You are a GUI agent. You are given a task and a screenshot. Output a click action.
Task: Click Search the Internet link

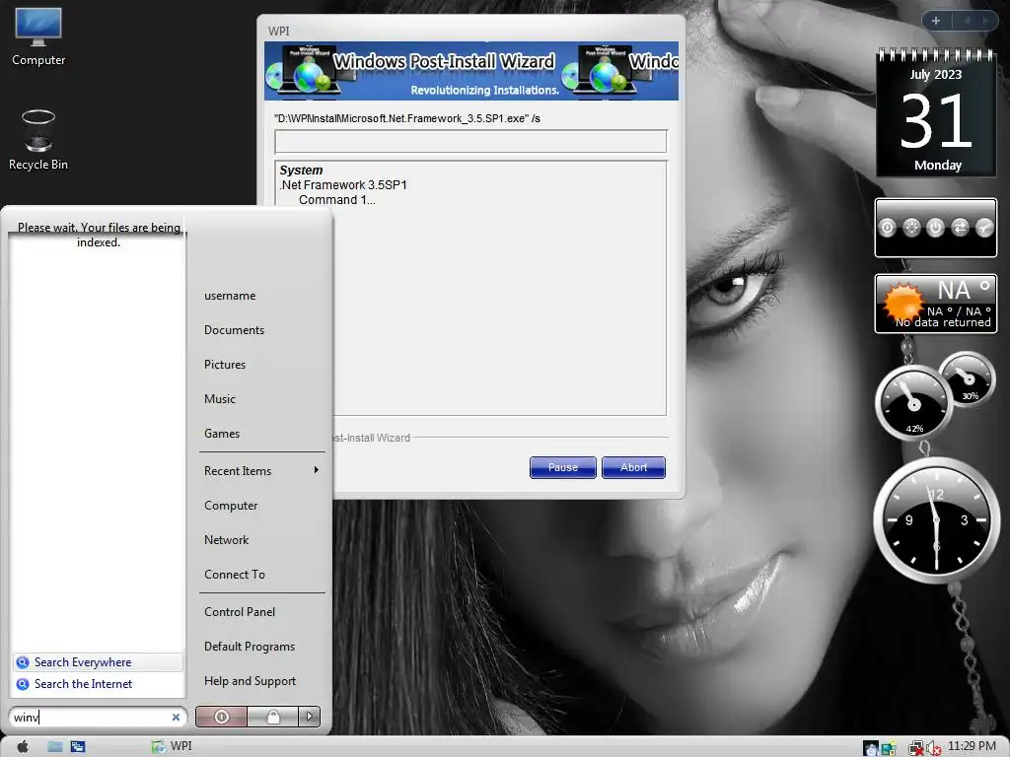[83, 684]
